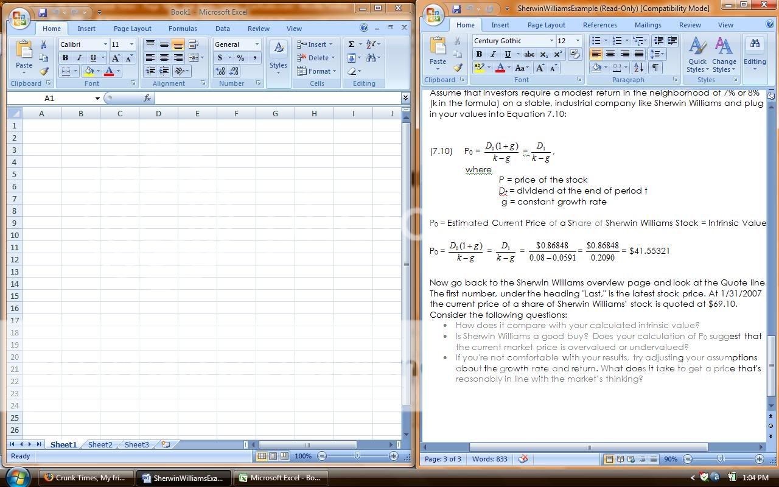Switch to Page Layout tab in Excel
Screen dimensions: 779x487
(133, 29)
